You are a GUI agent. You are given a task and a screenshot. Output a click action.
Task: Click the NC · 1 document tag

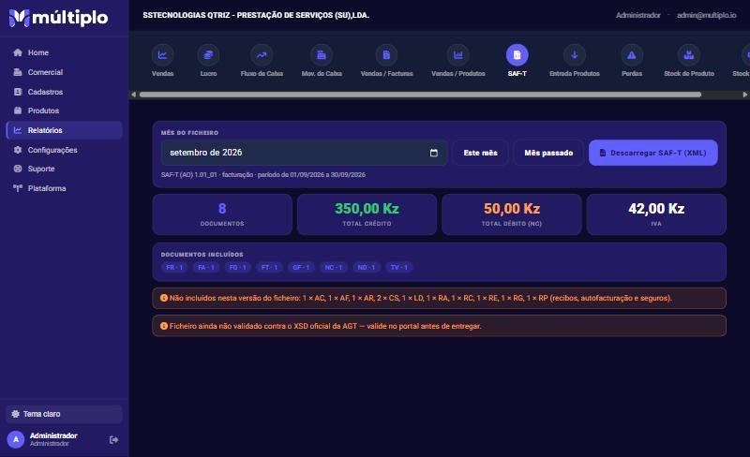coord(334,267)
